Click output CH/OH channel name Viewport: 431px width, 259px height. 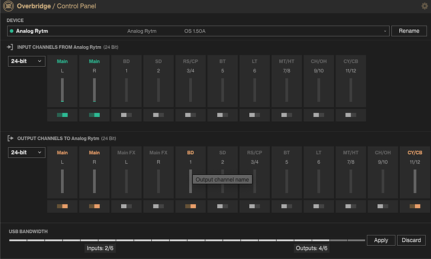383,153
